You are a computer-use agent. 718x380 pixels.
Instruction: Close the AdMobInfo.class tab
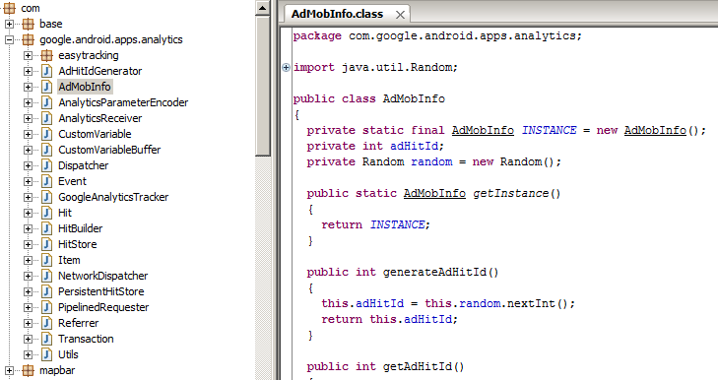coord(400,15)
